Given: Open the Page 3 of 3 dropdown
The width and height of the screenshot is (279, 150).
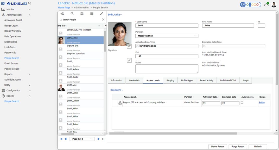Looking at the screenshot, I should tap(82, 139).
